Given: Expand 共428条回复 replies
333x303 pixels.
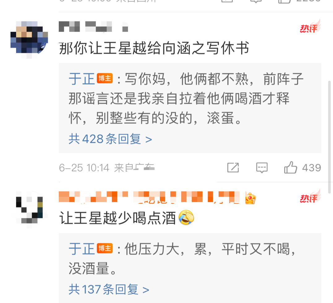Looking at the screenshot, I should pyautogui.click(x=110, y=139).
